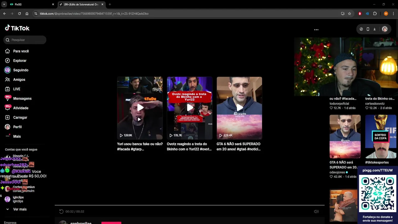The height and width of the screenshot is (224, 398).
Task: Open odavyjones GTA 6 thumbnail in right column
Action: (345, 137)
